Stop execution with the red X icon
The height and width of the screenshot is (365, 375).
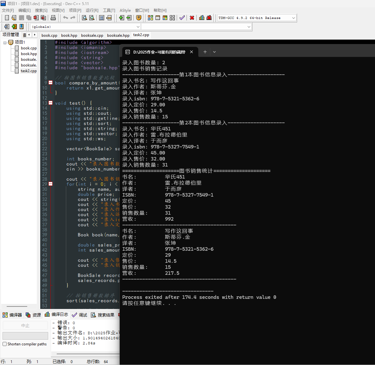coord(192,18)
